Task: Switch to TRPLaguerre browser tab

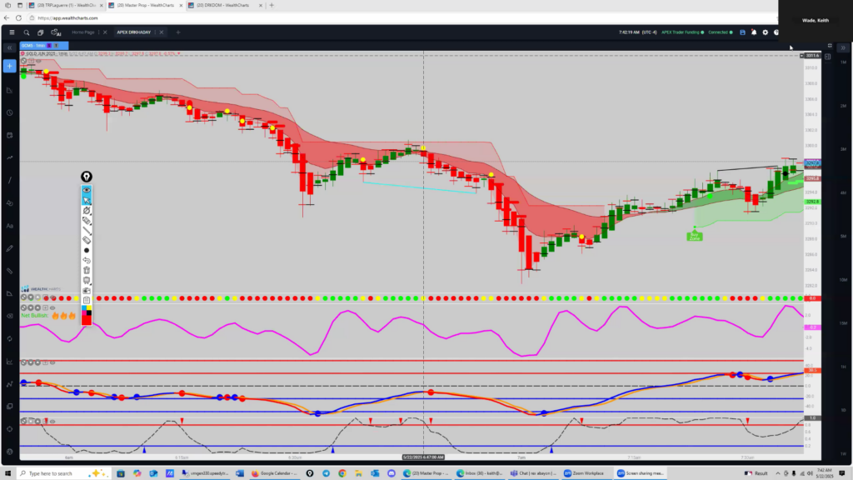Action: (x=65, y=6)
